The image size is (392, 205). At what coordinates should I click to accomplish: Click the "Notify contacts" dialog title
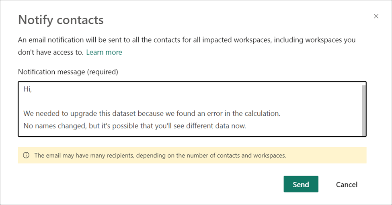[61, 20]
